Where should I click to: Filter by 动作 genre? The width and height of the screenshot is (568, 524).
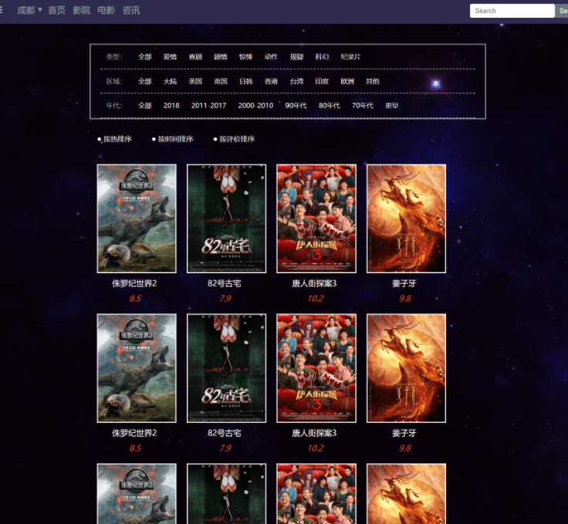click(x=271, y=57)
